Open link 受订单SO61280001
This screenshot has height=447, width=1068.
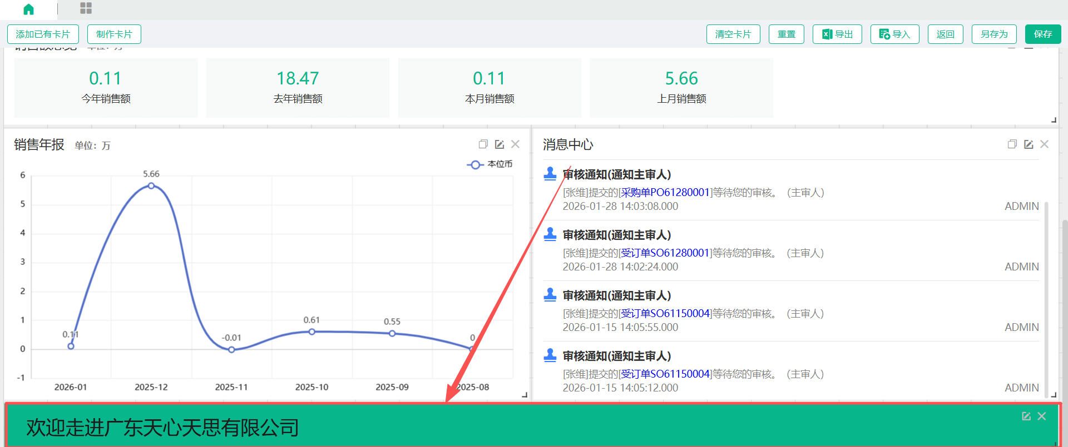[x=665, y=253]
